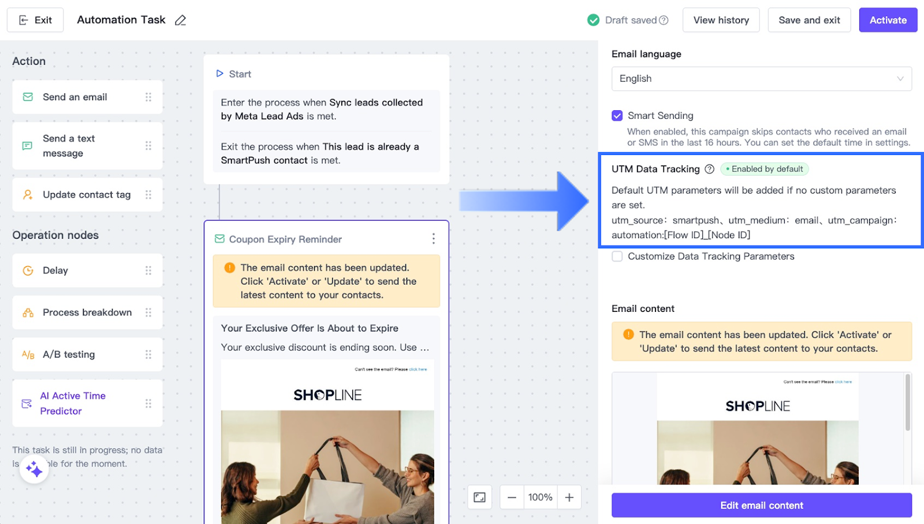
Task: Click the drag handle beside A/B testing
Action: click(148, 355)
